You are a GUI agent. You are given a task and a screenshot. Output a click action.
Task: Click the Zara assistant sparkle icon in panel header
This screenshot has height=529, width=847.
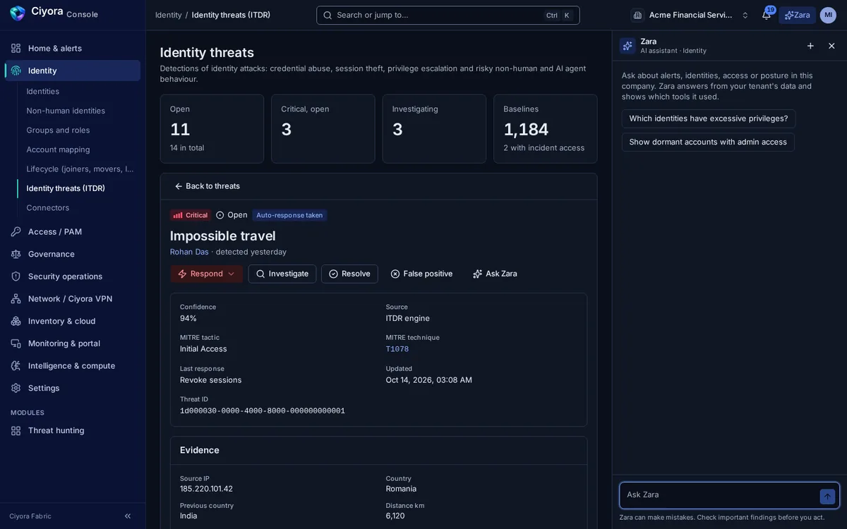point(627,46)
